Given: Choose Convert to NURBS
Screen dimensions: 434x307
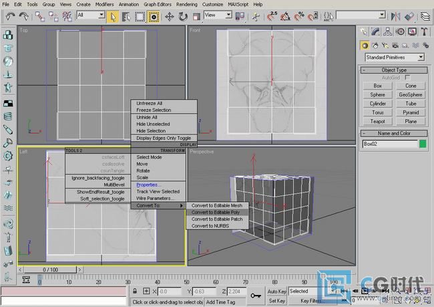Looking at the screenshot, I should (217, 226).
